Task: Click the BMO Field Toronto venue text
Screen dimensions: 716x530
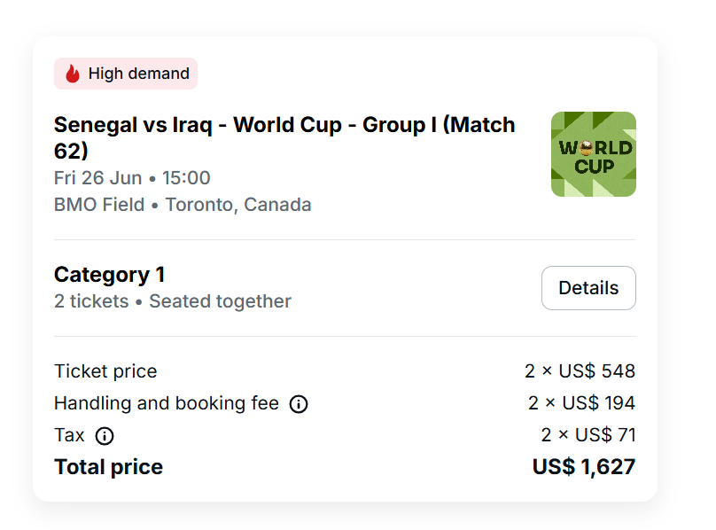Action: tap(183, 205)
